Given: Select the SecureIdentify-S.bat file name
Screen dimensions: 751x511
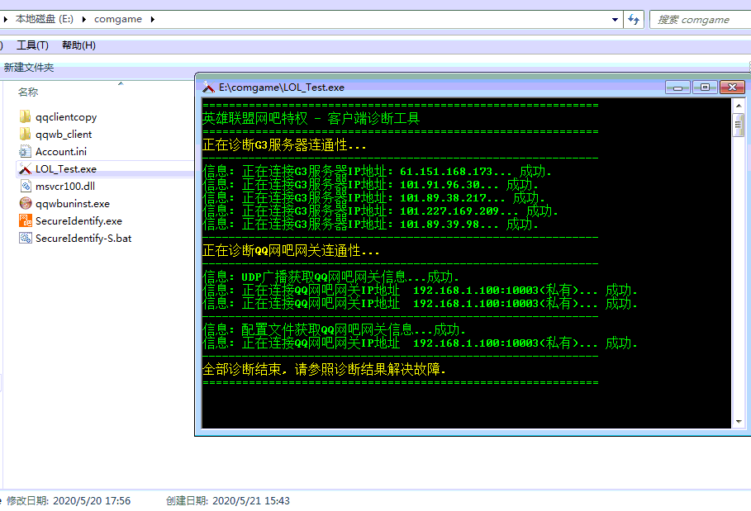Looking at the screenshot, I should [83, 239].
